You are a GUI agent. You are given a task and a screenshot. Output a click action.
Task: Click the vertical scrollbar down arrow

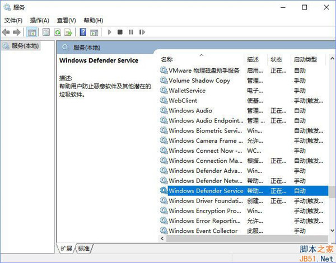pyautogui.click(x=332, y=231)
